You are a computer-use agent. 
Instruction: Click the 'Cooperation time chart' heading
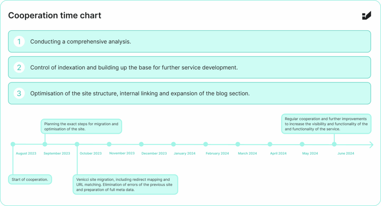click(55, 16)
